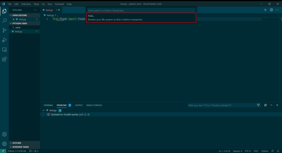
Task: Select the SyntaxError: invalid syntax problem row
Action: tap(161, 114)
